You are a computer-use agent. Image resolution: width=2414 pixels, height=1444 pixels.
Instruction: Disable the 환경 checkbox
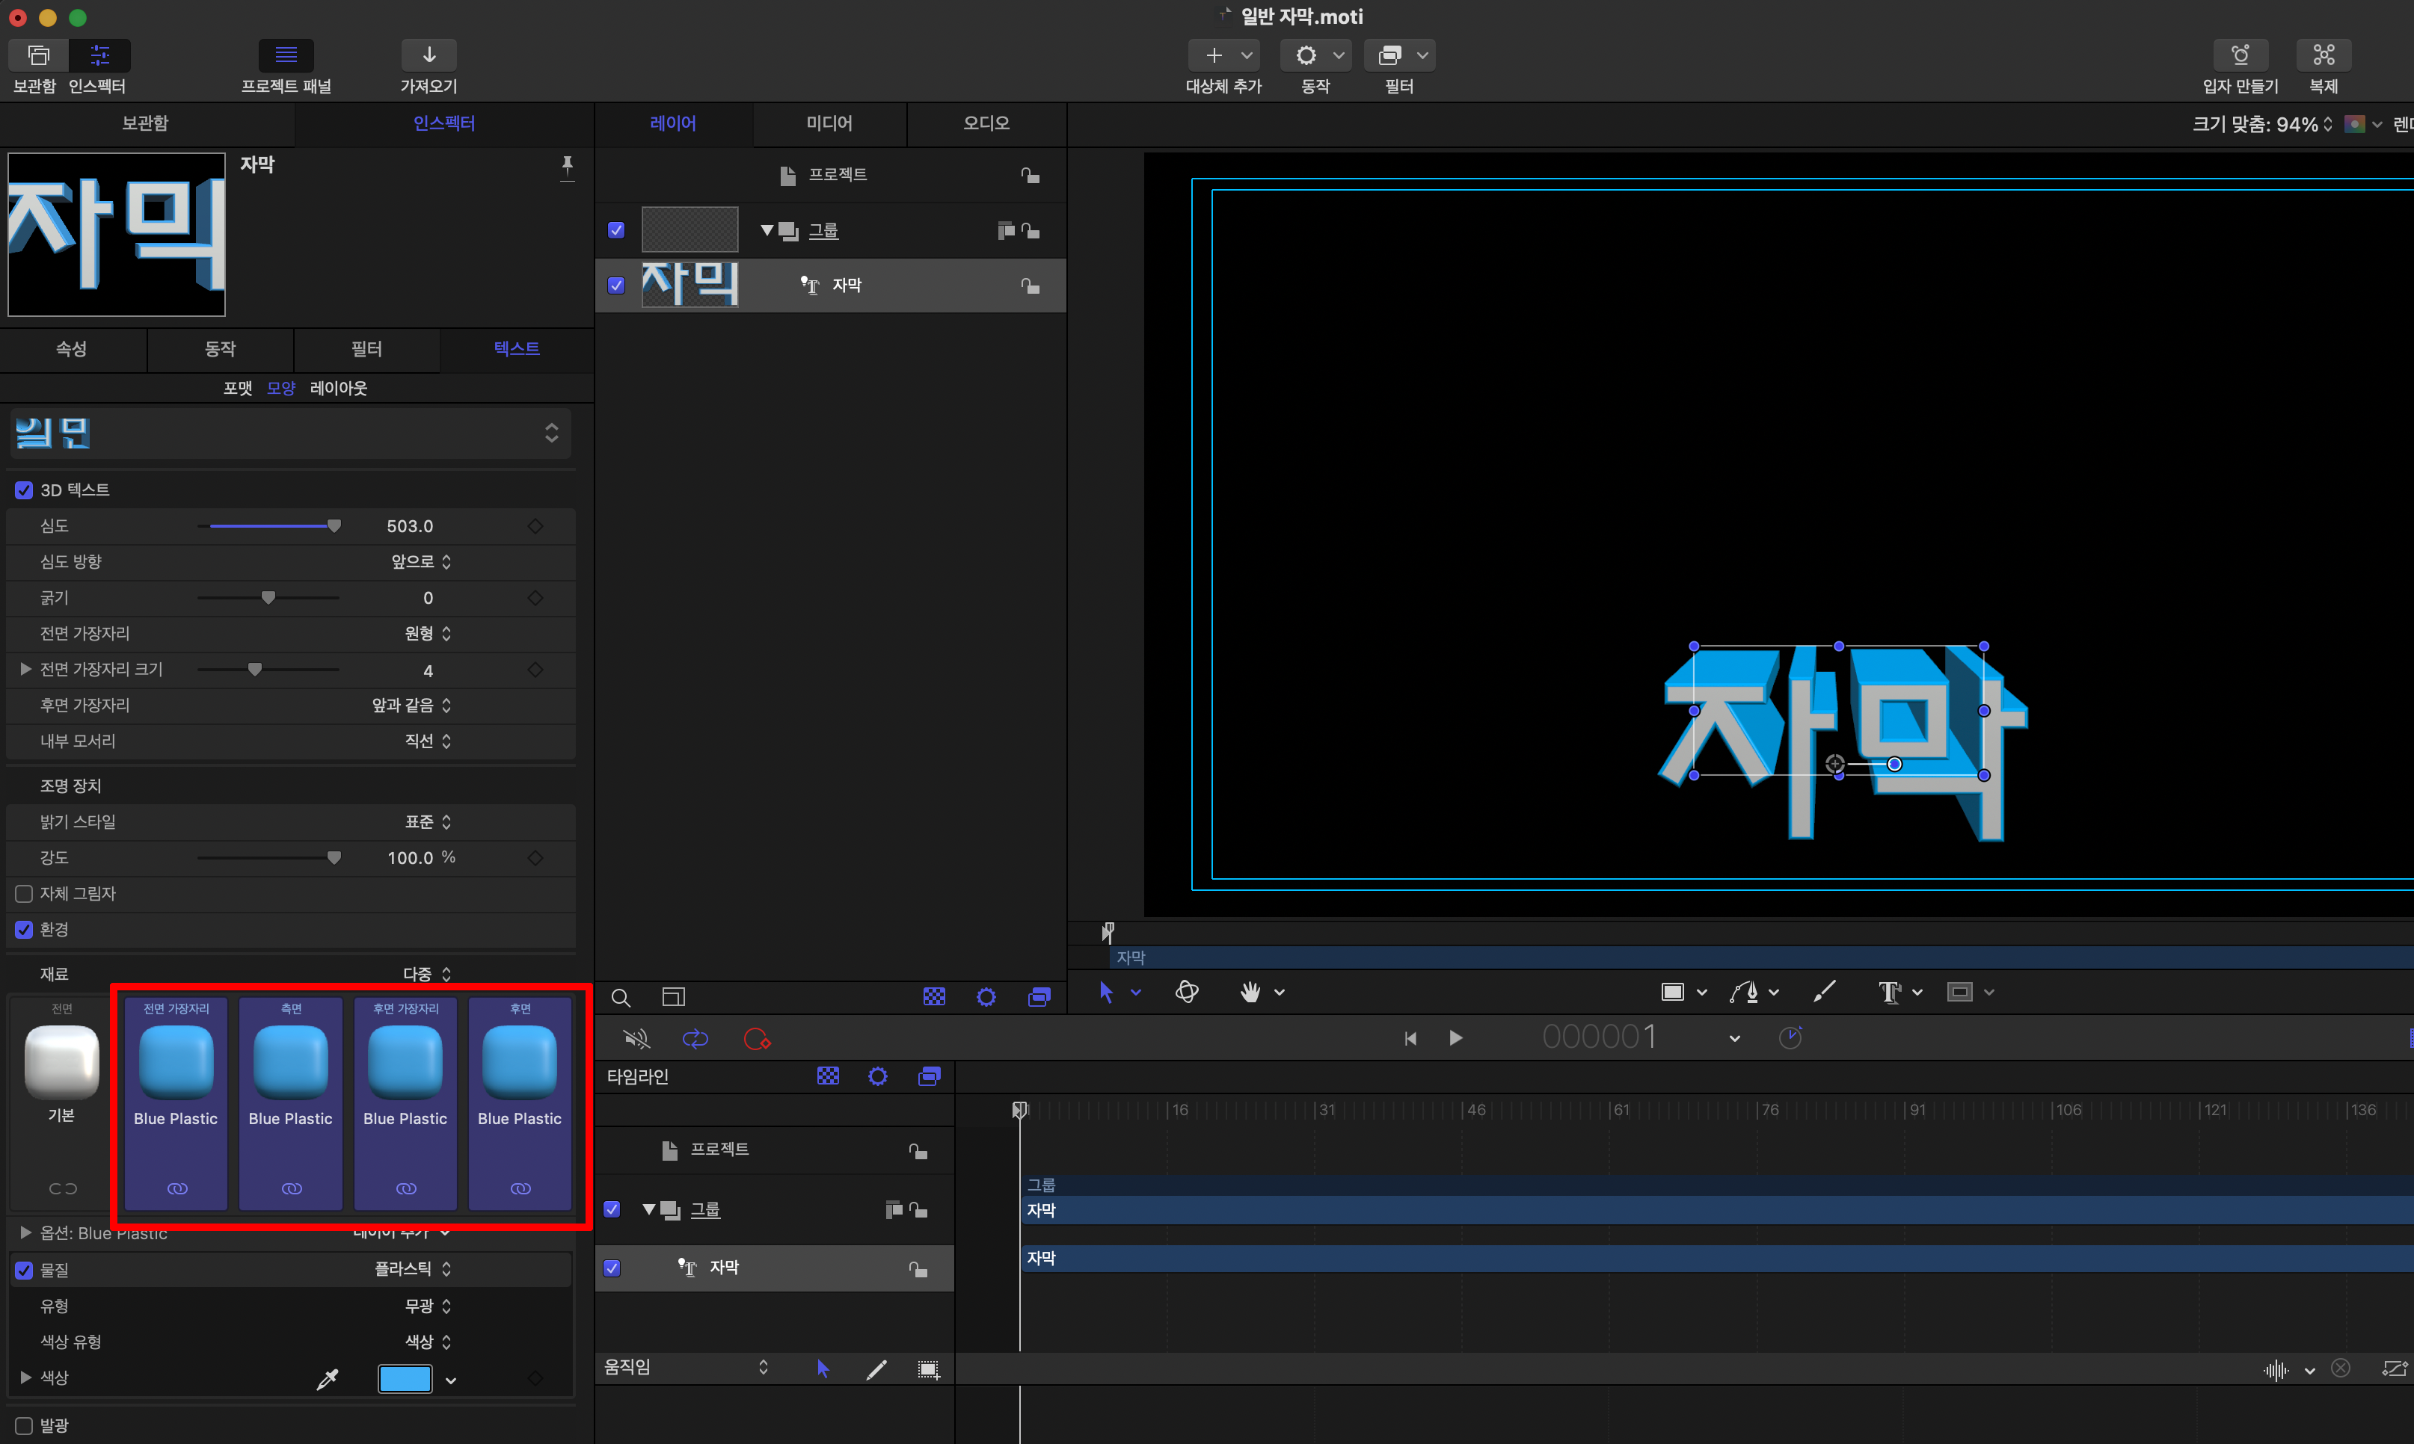pyautogui.click(x=25, y=929)
